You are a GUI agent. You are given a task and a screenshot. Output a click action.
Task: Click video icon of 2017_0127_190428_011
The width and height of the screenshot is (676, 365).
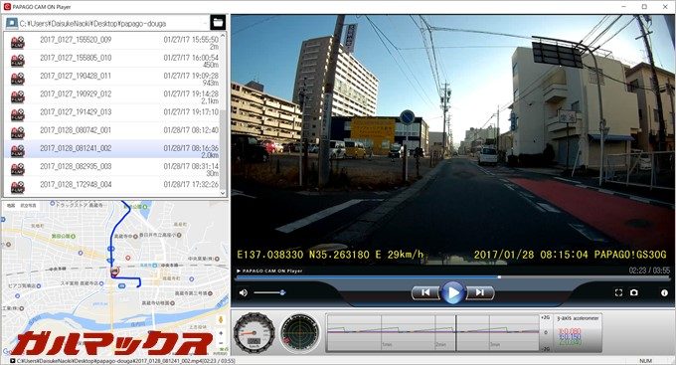[x=18, y=79]
